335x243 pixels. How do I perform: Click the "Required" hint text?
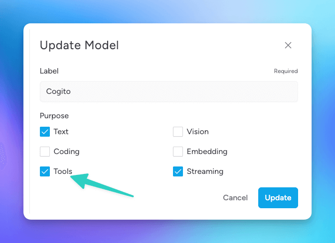coord(286,72)
